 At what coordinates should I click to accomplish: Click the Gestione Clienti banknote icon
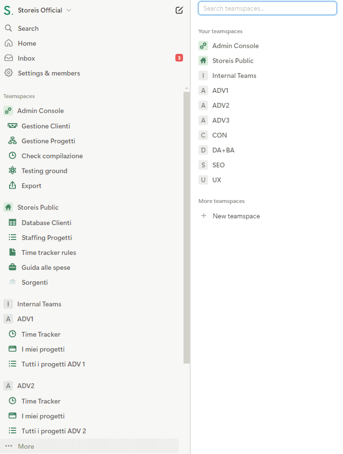(12, 126)
